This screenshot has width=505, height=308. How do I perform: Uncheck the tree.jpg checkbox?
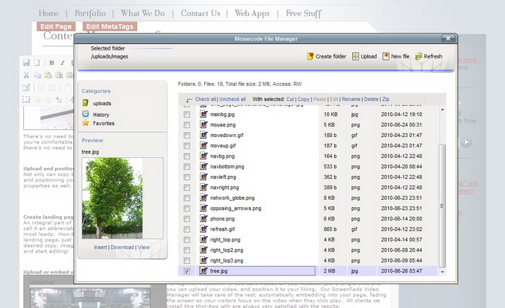click(x=187, y=271)
